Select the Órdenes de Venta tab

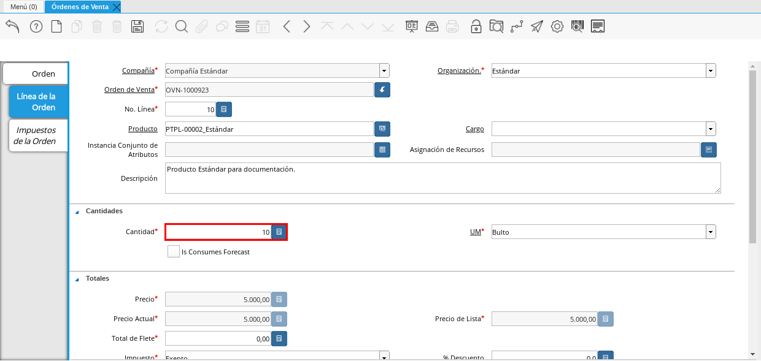[x=79, y=7]
